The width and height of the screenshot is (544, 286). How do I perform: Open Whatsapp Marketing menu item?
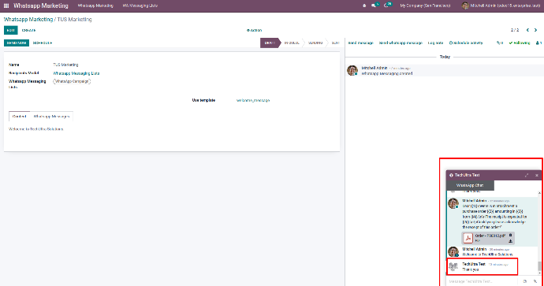tap(95, 6)
